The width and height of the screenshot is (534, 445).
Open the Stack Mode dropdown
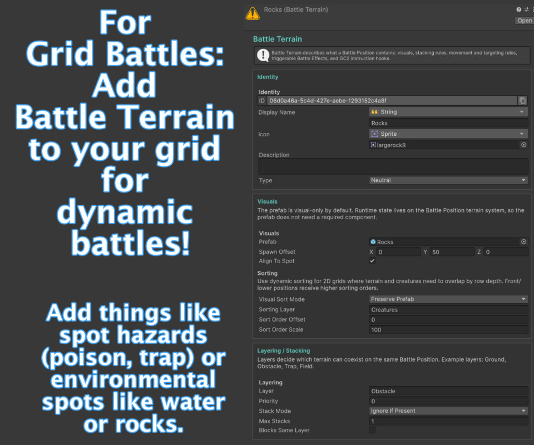pyautogui.click(x=448, y=411)
